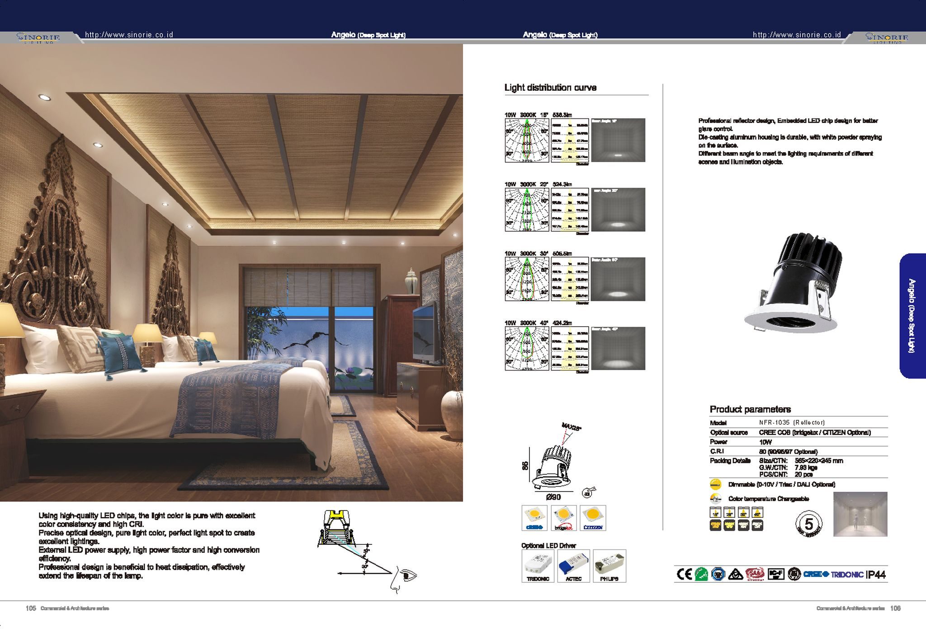Click the CE certification mark
The height and width of the screenshot is (632, 926).
[x=684, y=574]
